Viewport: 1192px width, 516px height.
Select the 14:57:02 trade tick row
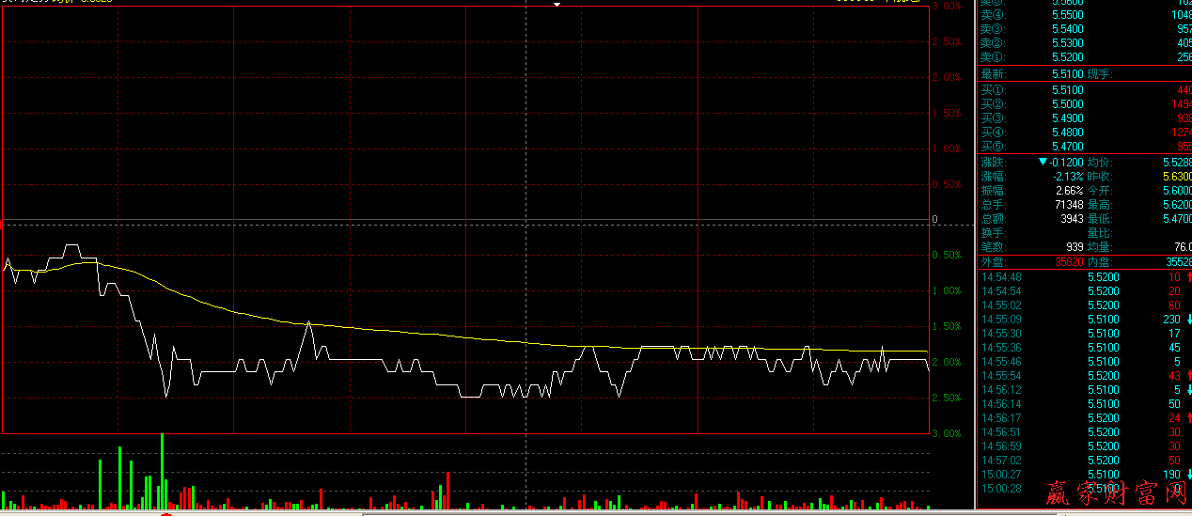point(1081,461)
